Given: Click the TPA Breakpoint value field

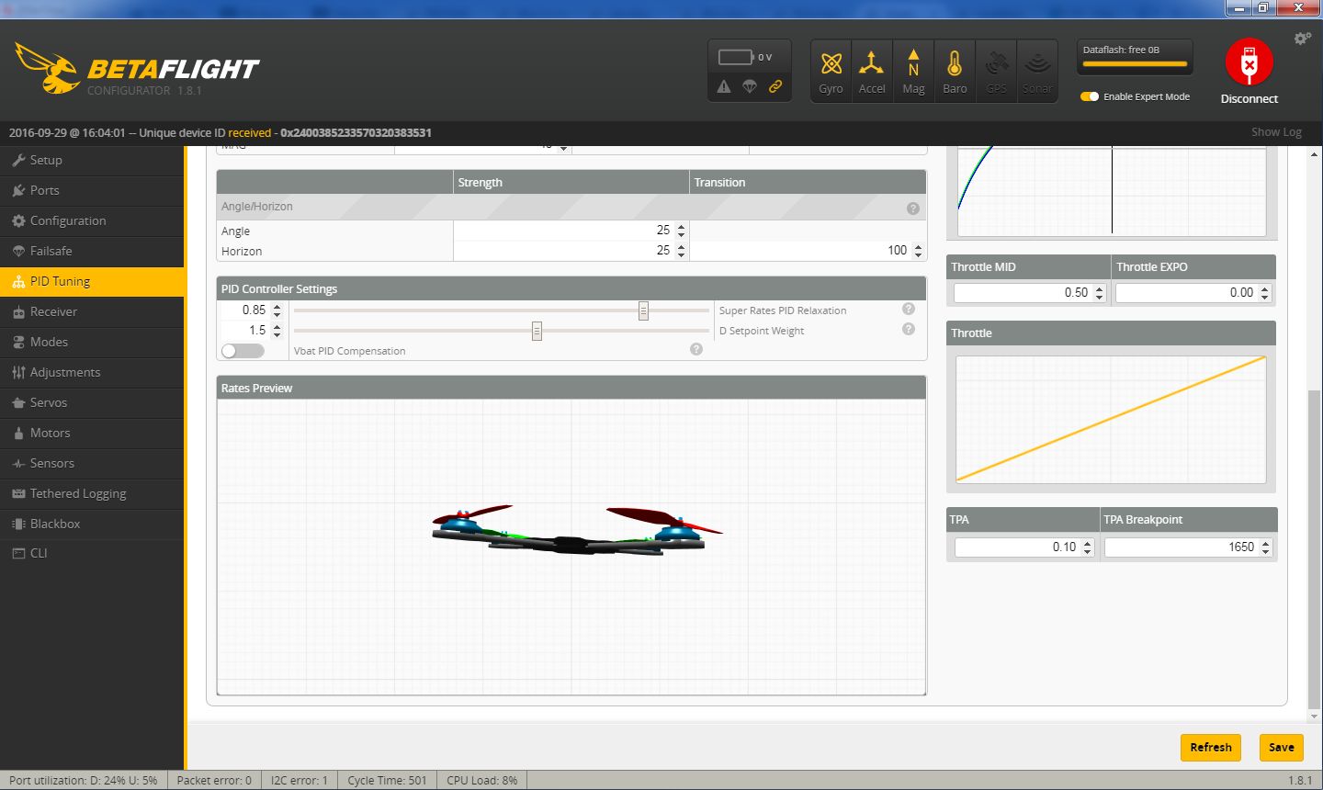Looking at the screenshot, I should click(x=1188, y=547).
